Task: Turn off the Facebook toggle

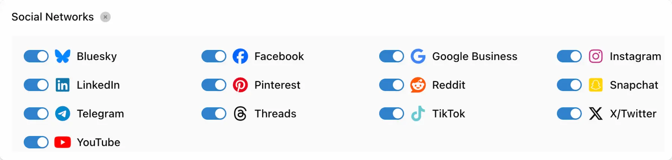Action: 214,56
